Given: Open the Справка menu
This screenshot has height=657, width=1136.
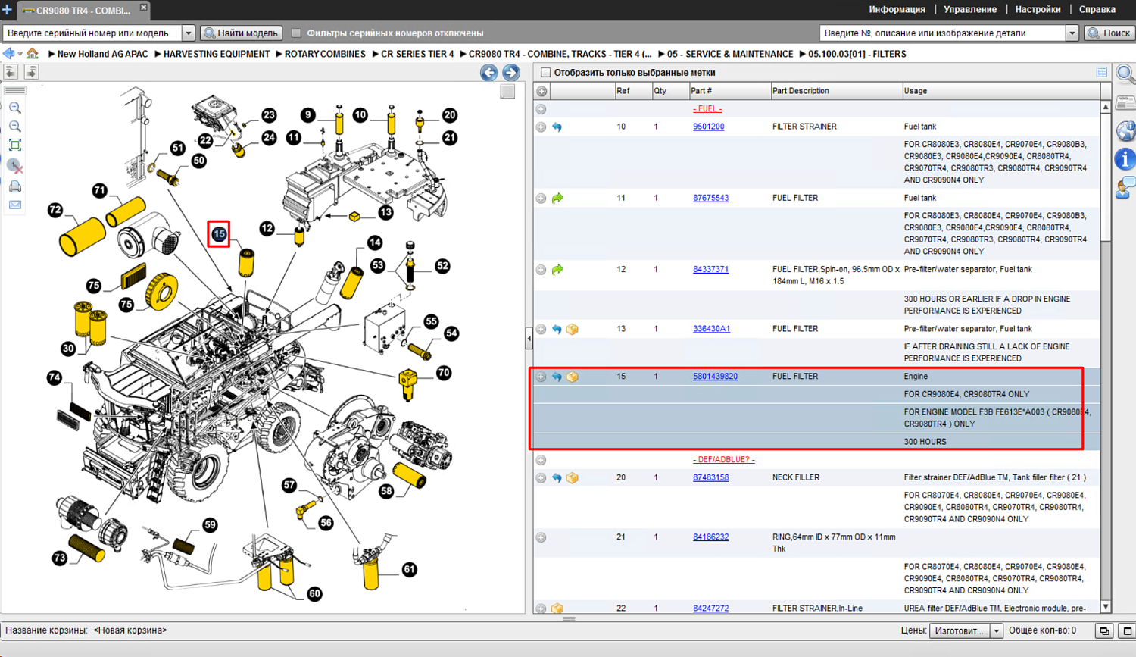Looking at the screenshot, I should coord(1097,10).
